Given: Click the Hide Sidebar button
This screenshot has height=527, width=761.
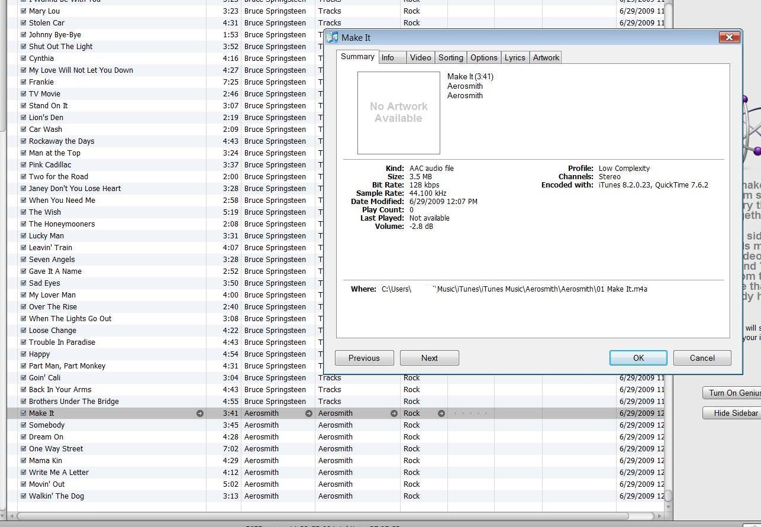Looking at the screenshot, I should coord(732,413).
